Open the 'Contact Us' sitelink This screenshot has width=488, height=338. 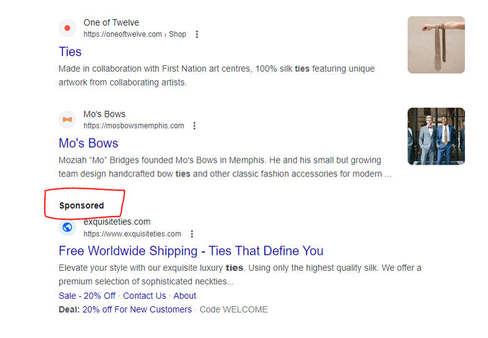click(145, 296)
